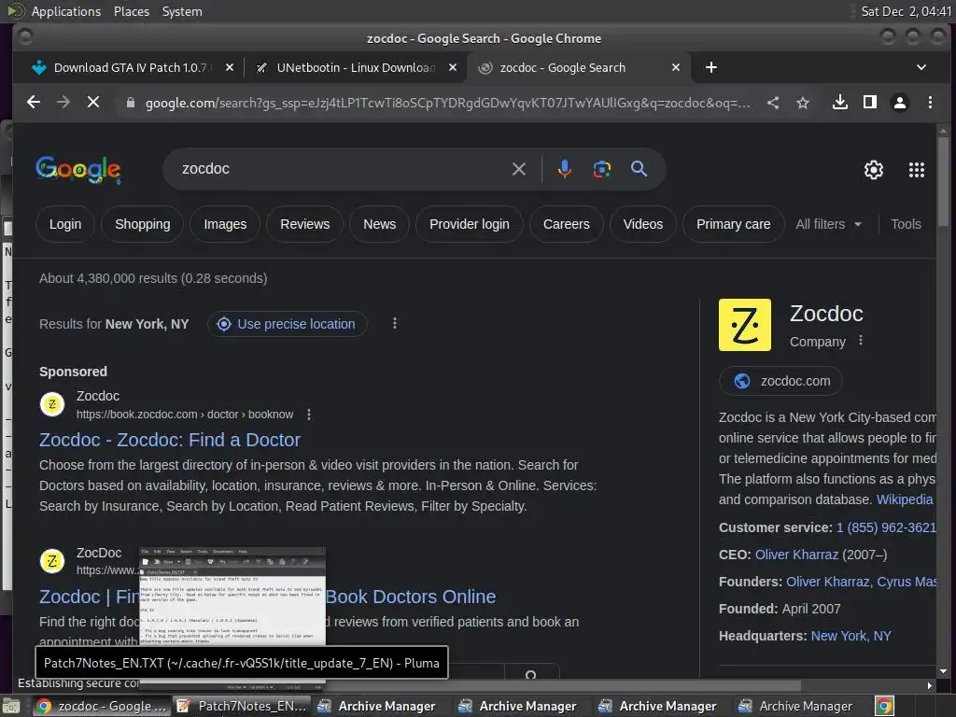Click the clock showing Sat Dec 2
Screen dimensions: 956x717
(906, 11)
